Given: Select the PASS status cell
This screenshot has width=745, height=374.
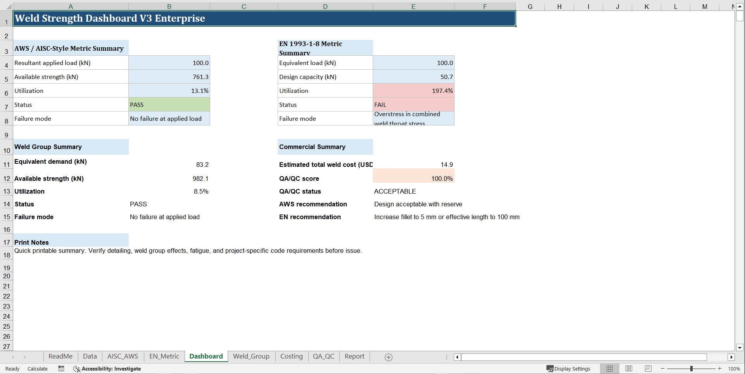Looking at the screenshot, I should point(169,104).
